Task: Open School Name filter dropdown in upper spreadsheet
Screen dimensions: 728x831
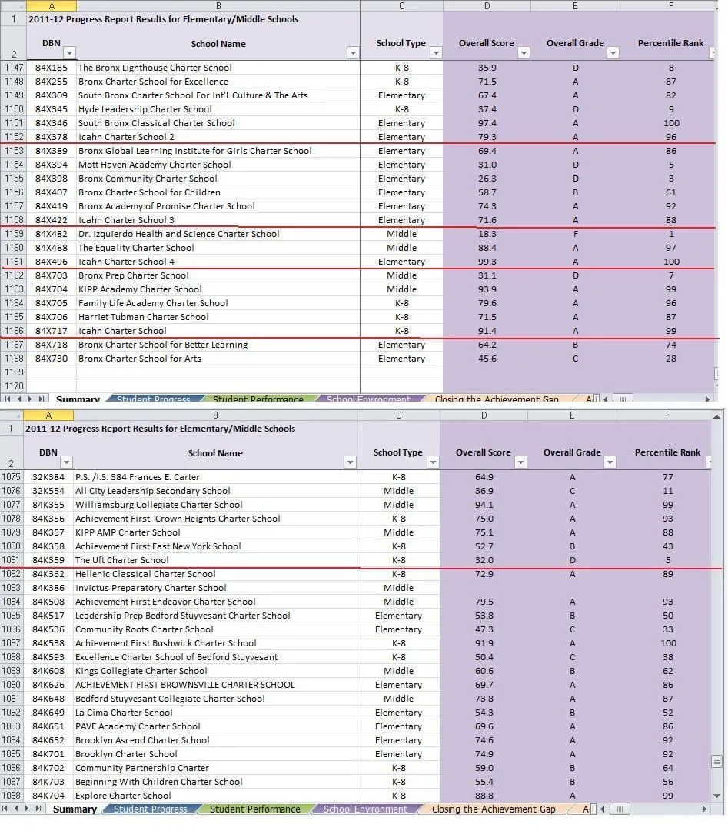Action: coord(353,53)
